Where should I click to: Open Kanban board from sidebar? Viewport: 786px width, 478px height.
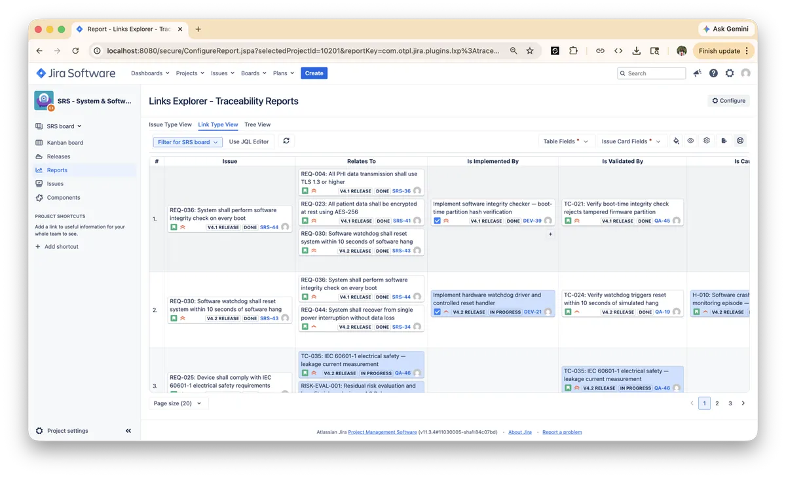[x=65, y=143]
